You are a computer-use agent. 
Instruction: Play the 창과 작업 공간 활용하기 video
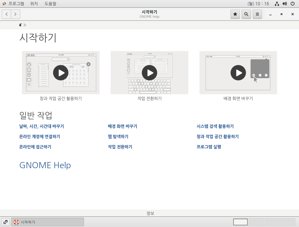coord(61,73)
